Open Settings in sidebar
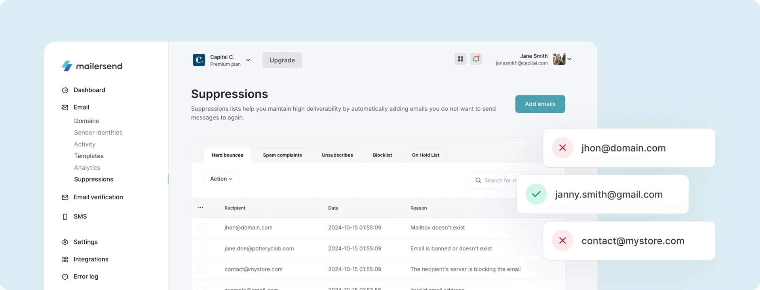 (x=85, y=242)
